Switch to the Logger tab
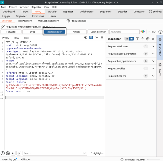Screen dimensions: 163x161 [x=6, y=16]
